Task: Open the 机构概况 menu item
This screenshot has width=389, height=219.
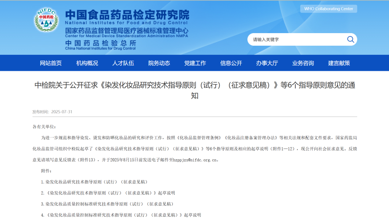Action: [87, 63]
